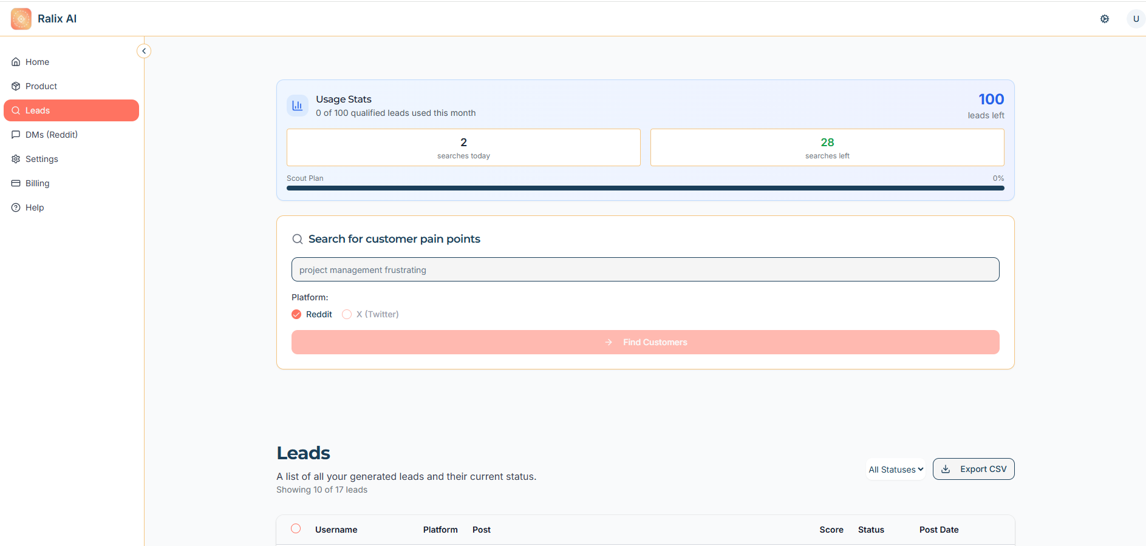Select the Reddit platform radio button

pyautogui.click(x=296, y=314)
